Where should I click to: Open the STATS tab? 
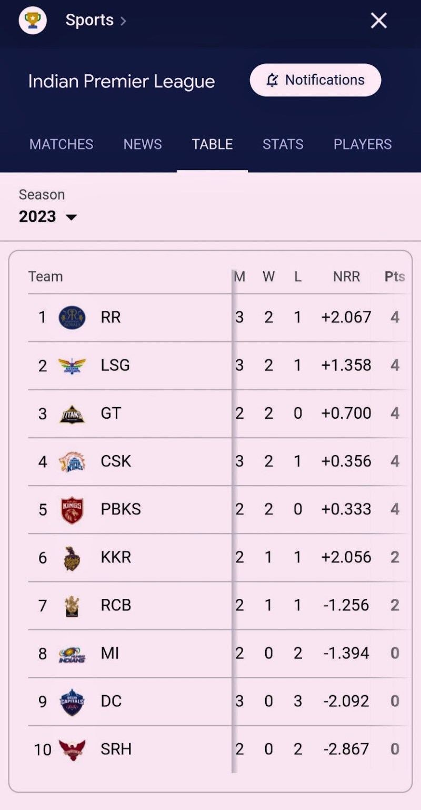pos(283,144)
